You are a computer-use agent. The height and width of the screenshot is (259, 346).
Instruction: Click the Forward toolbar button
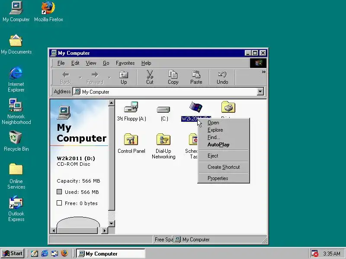click(x=95, y=78)
